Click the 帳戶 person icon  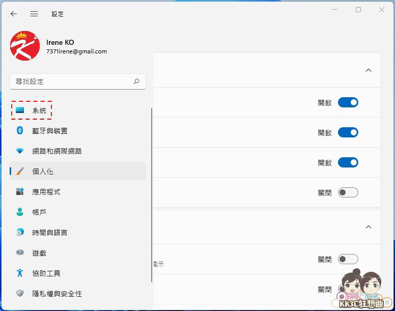click(x=20, y=212)
